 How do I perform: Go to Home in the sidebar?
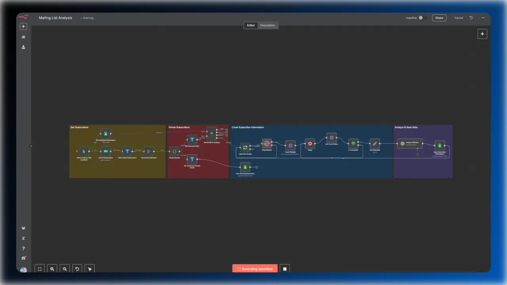point(23,37)
